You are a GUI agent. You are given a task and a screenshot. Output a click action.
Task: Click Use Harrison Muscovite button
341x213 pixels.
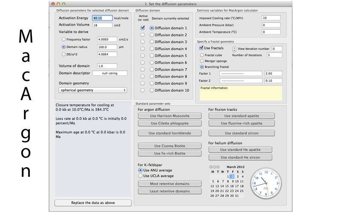[x=170, y=116]
